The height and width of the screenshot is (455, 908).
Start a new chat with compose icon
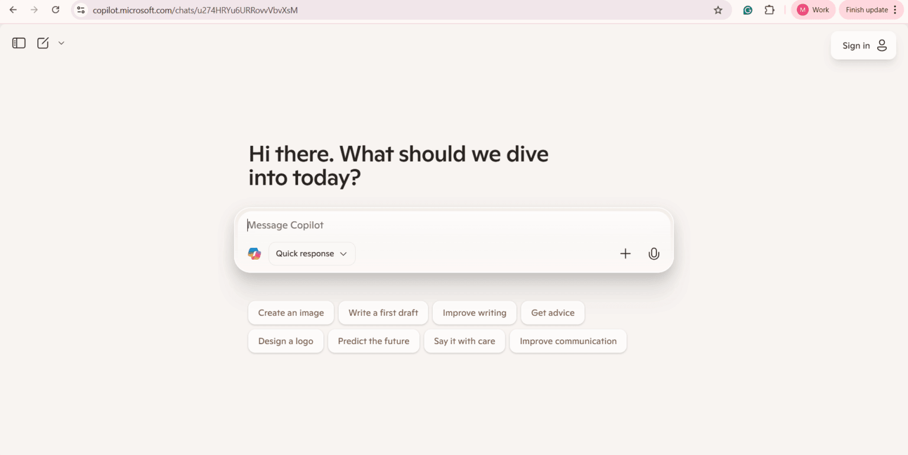click(43, 43)
